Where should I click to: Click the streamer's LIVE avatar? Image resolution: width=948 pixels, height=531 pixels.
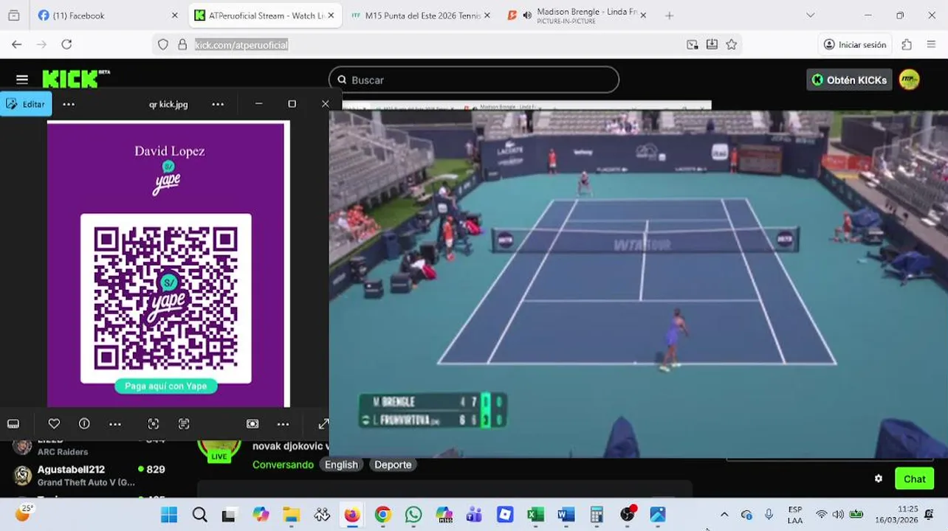[x=219, y=446]
